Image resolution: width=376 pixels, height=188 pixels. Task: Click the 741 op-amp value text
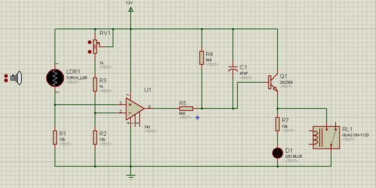[x=147, y=127]
